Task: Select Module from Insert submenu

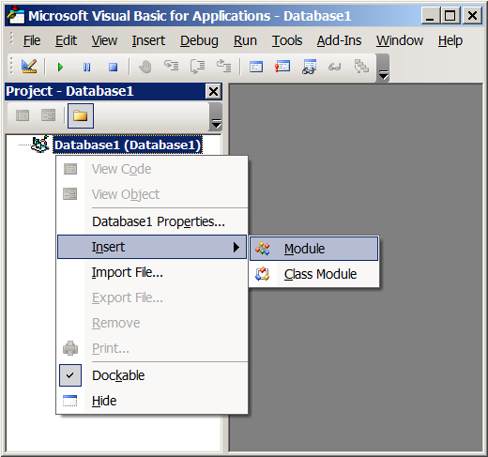Action: pyautogui.click(x=313, y=249)
